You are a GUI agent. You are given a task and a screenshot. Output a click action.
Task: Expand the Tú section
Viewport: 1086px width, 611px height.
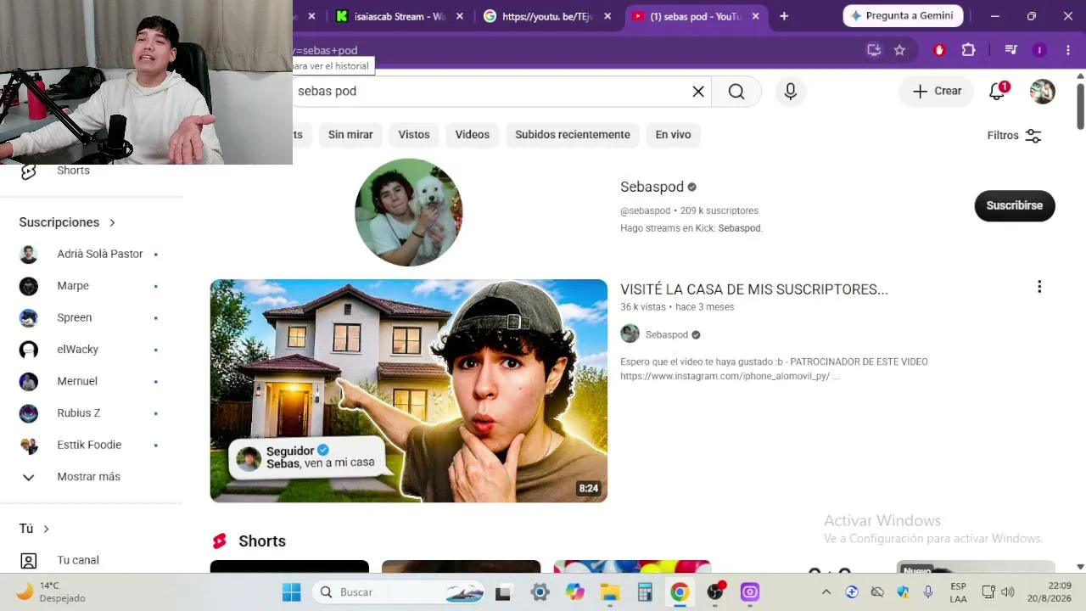click(x=34, y=529)
